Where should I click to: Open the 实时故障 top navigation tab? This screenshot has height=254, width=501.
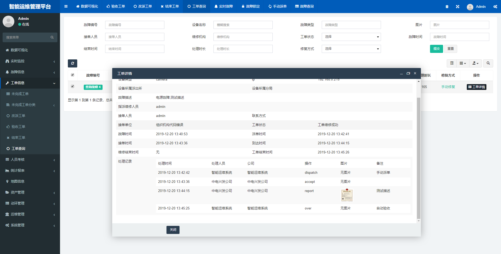223,7
